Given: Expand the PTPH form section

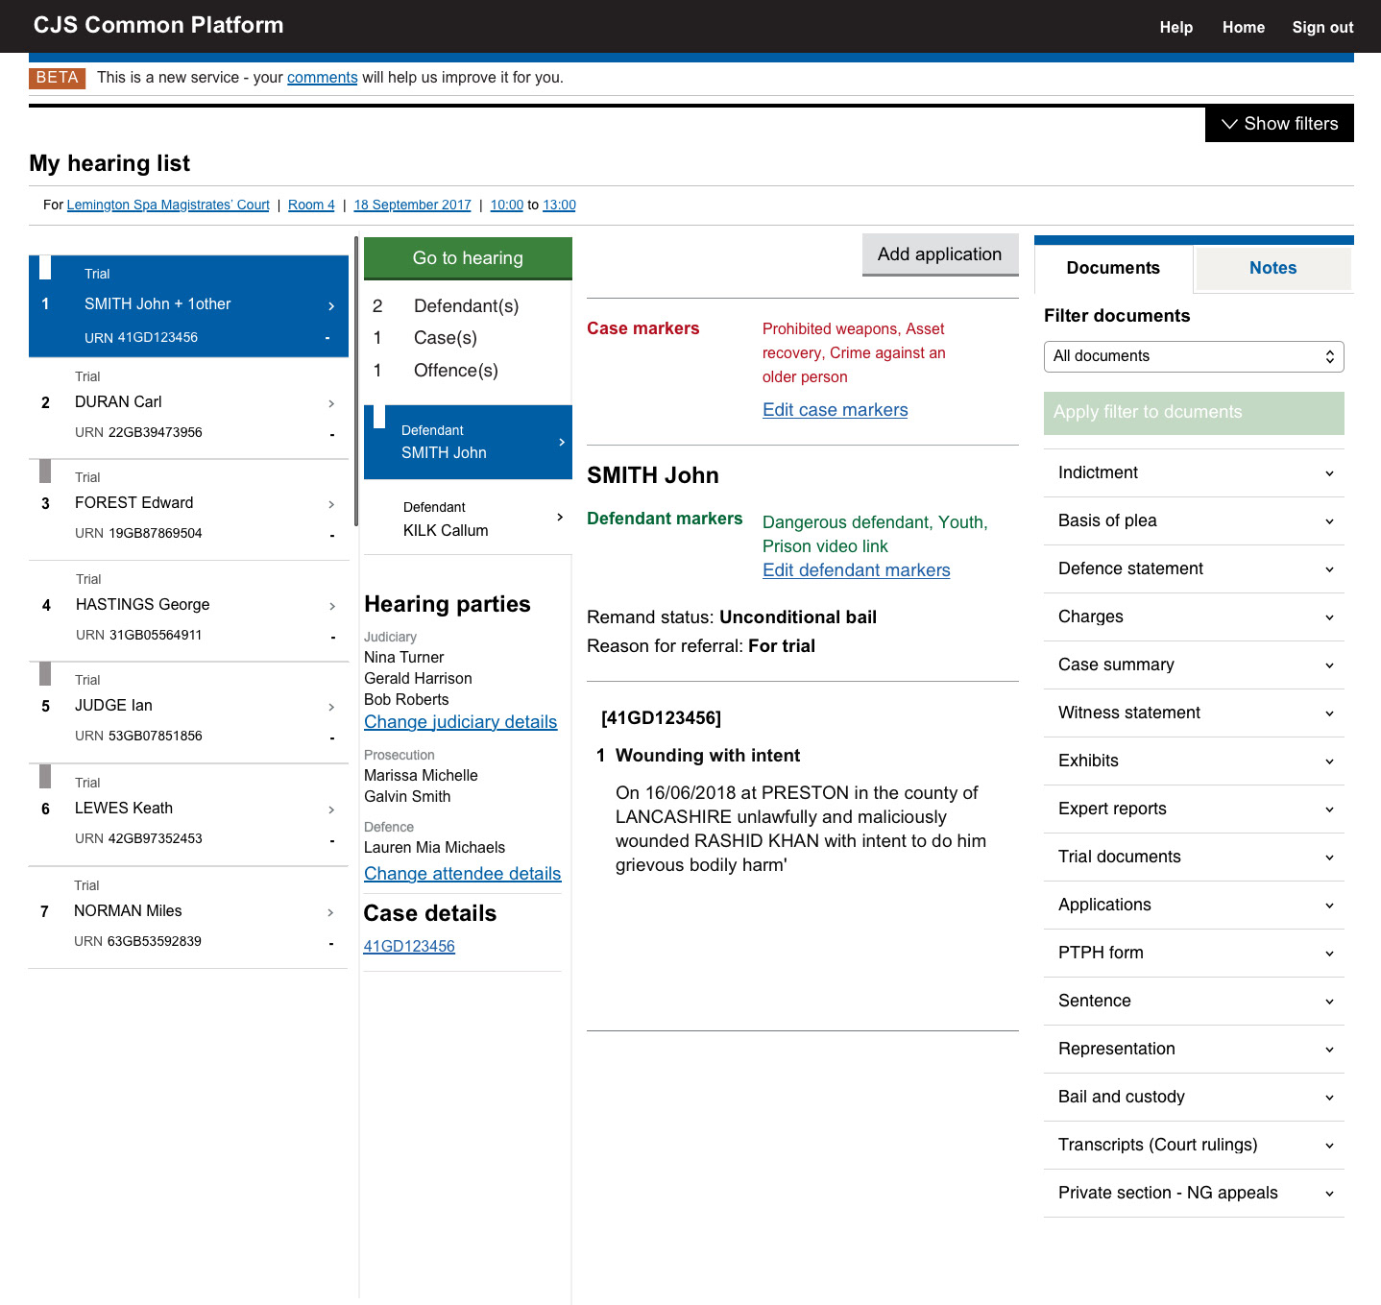Looking at the screenshot, I should pyautogui.click(x=1194, y=953).
